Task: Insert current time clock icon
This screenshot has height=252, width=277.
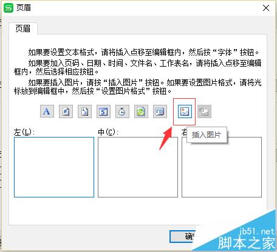Action: tap(122, 111)
